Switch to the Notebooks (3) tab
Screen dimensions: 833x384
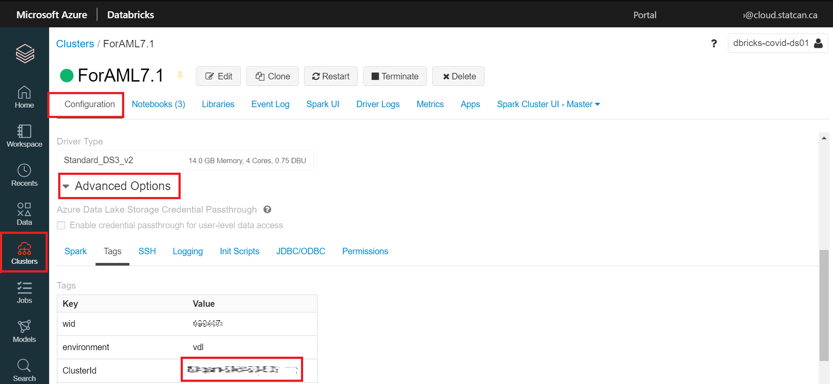[x=159, y=104]
